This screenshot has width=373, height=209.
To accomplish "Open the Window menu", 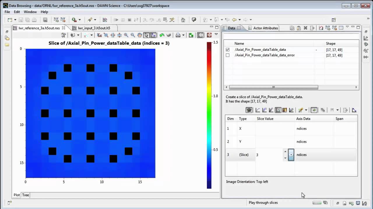I will tap(30, 12).
